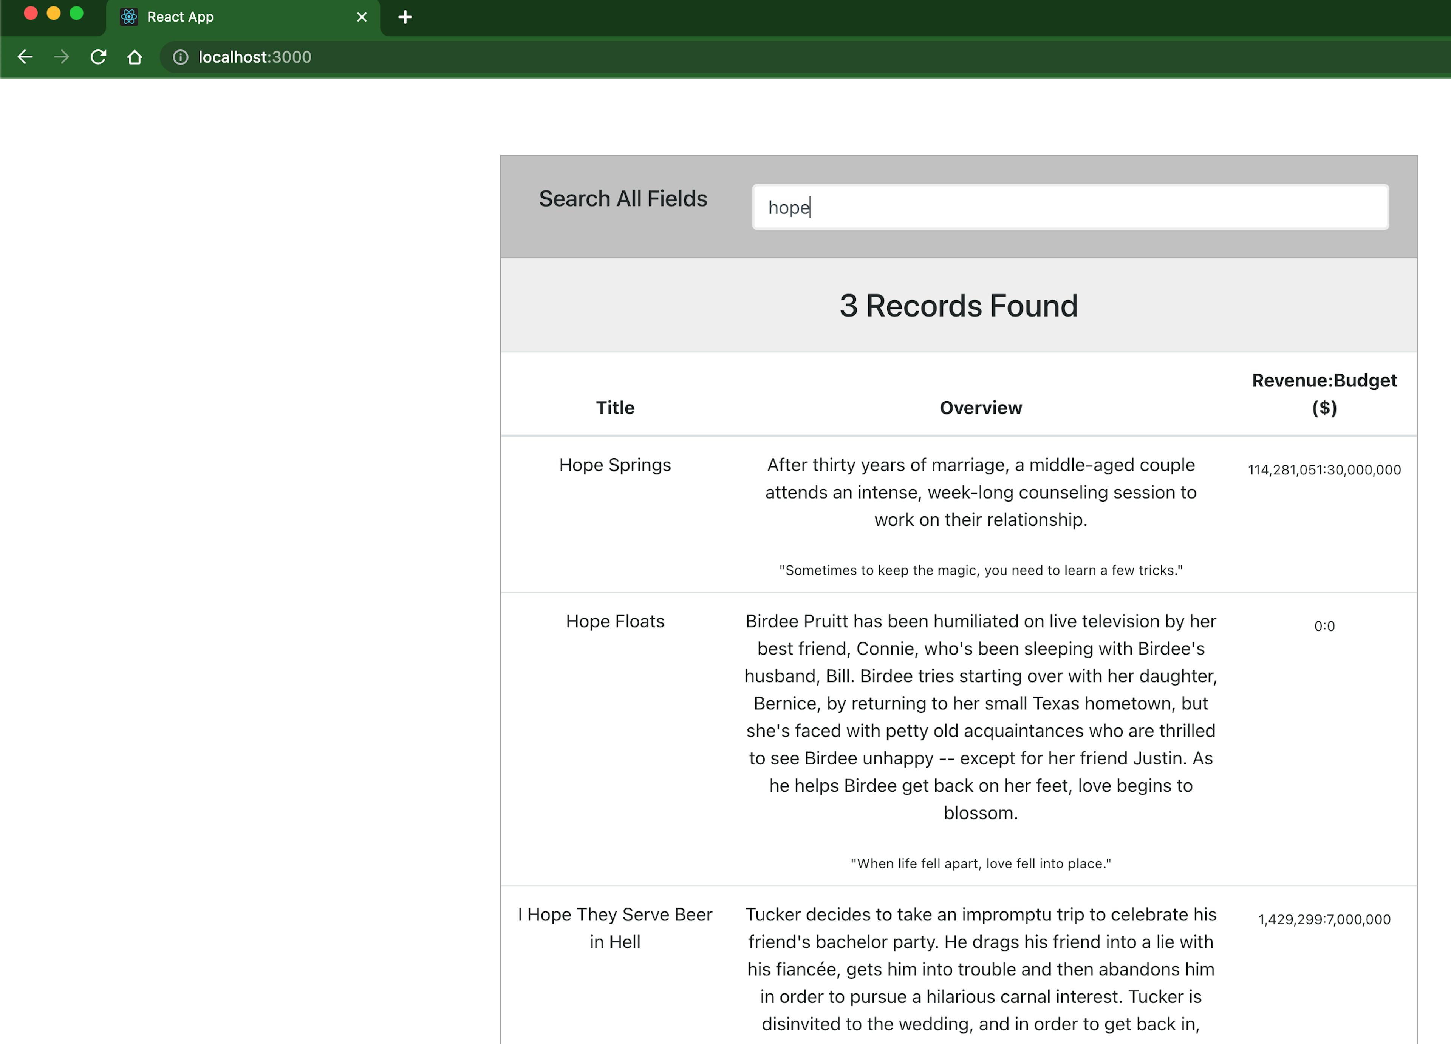Click the site info icon in address bar
The height and width of the screenshot is (1044, 1451).
[x=181, y=57]
